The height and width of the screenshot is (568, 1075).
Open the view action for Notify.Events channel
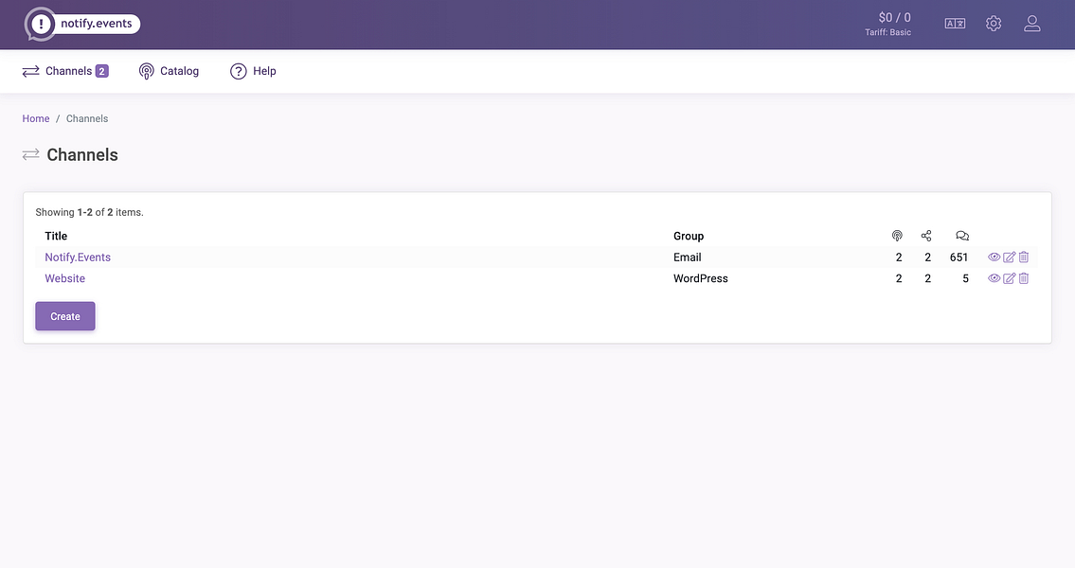coord(994,257)
